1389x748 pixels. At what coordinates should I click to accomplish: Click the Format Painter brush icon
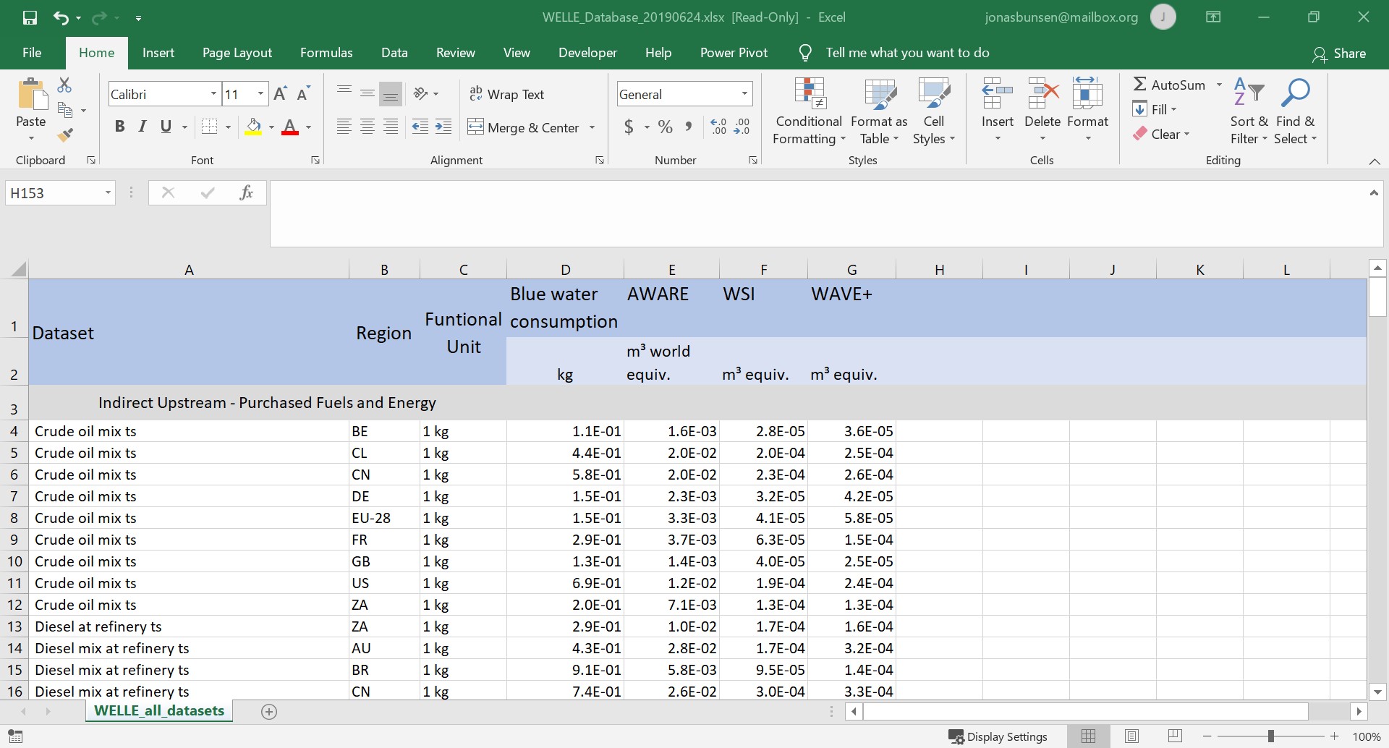pyautogui.click(x=65, y=135)
